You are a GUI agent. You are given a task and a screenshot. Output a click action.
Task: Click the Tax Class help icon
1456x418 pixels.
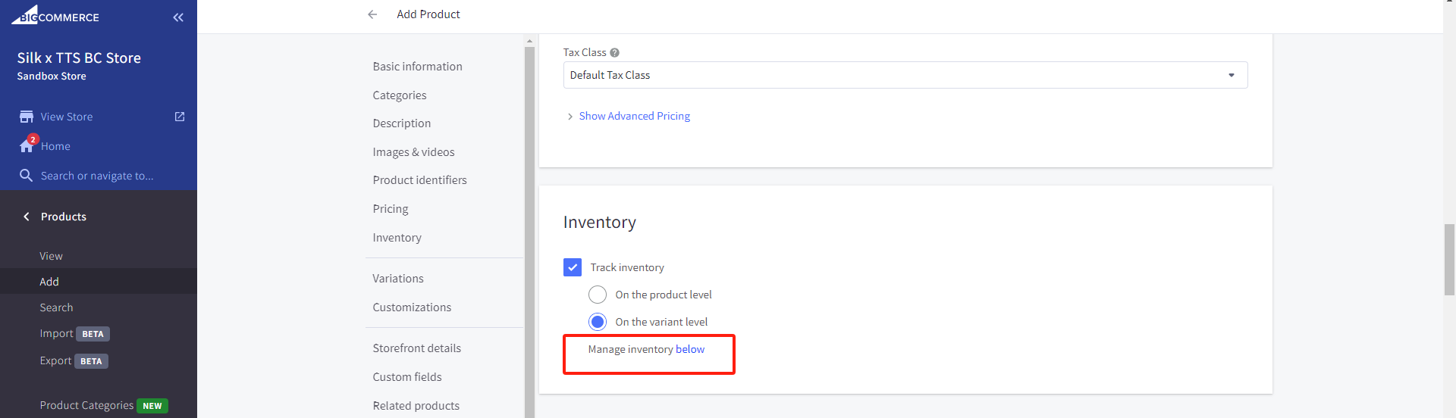pos(614,53)
